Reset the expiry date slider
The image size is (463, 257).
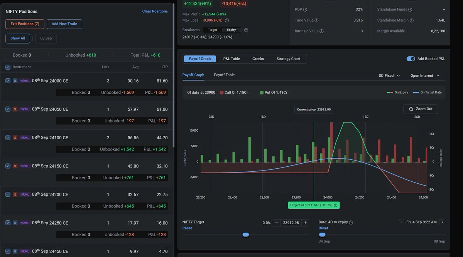[x=323, y=228]
